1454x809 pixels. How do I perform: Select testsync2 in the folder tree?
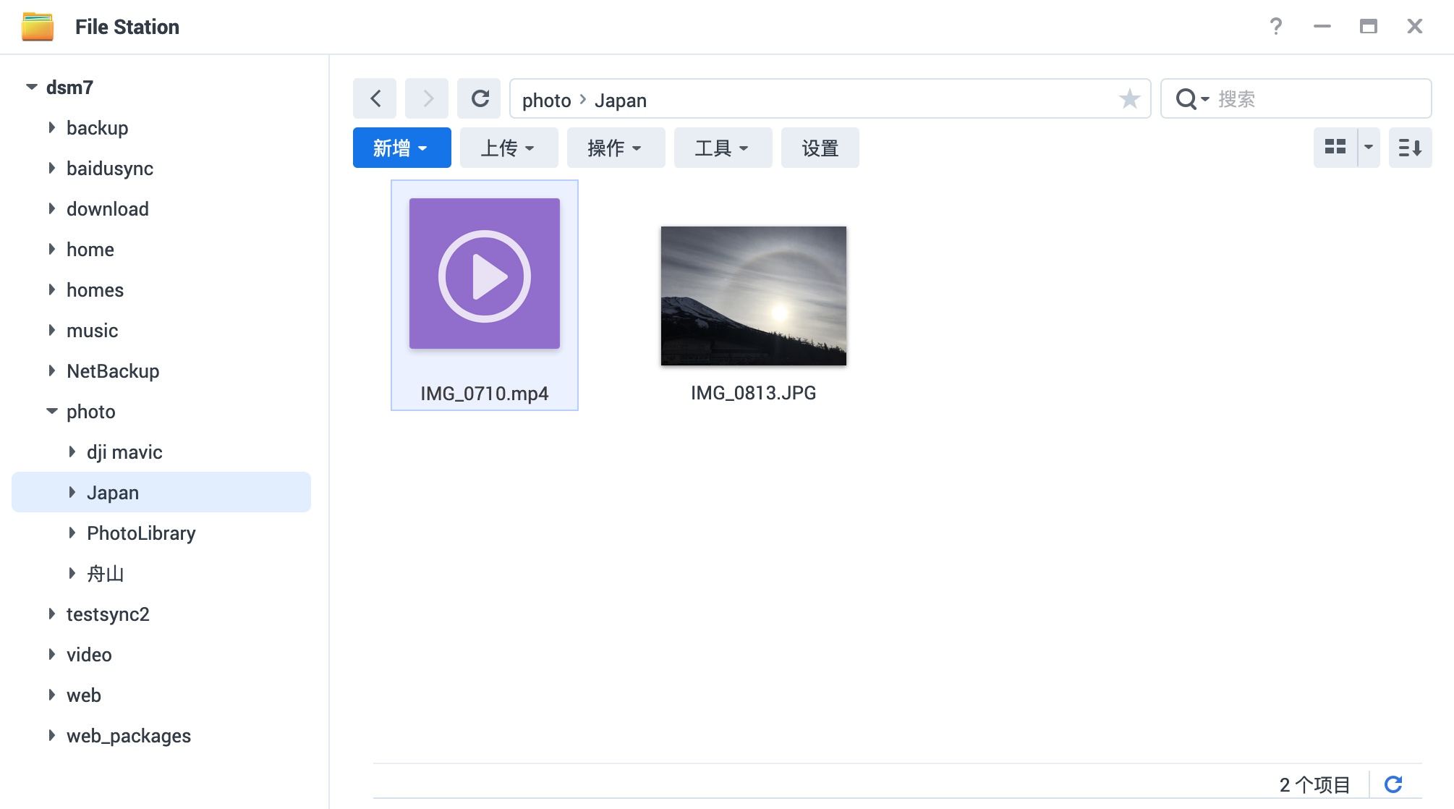click(108, 614)
